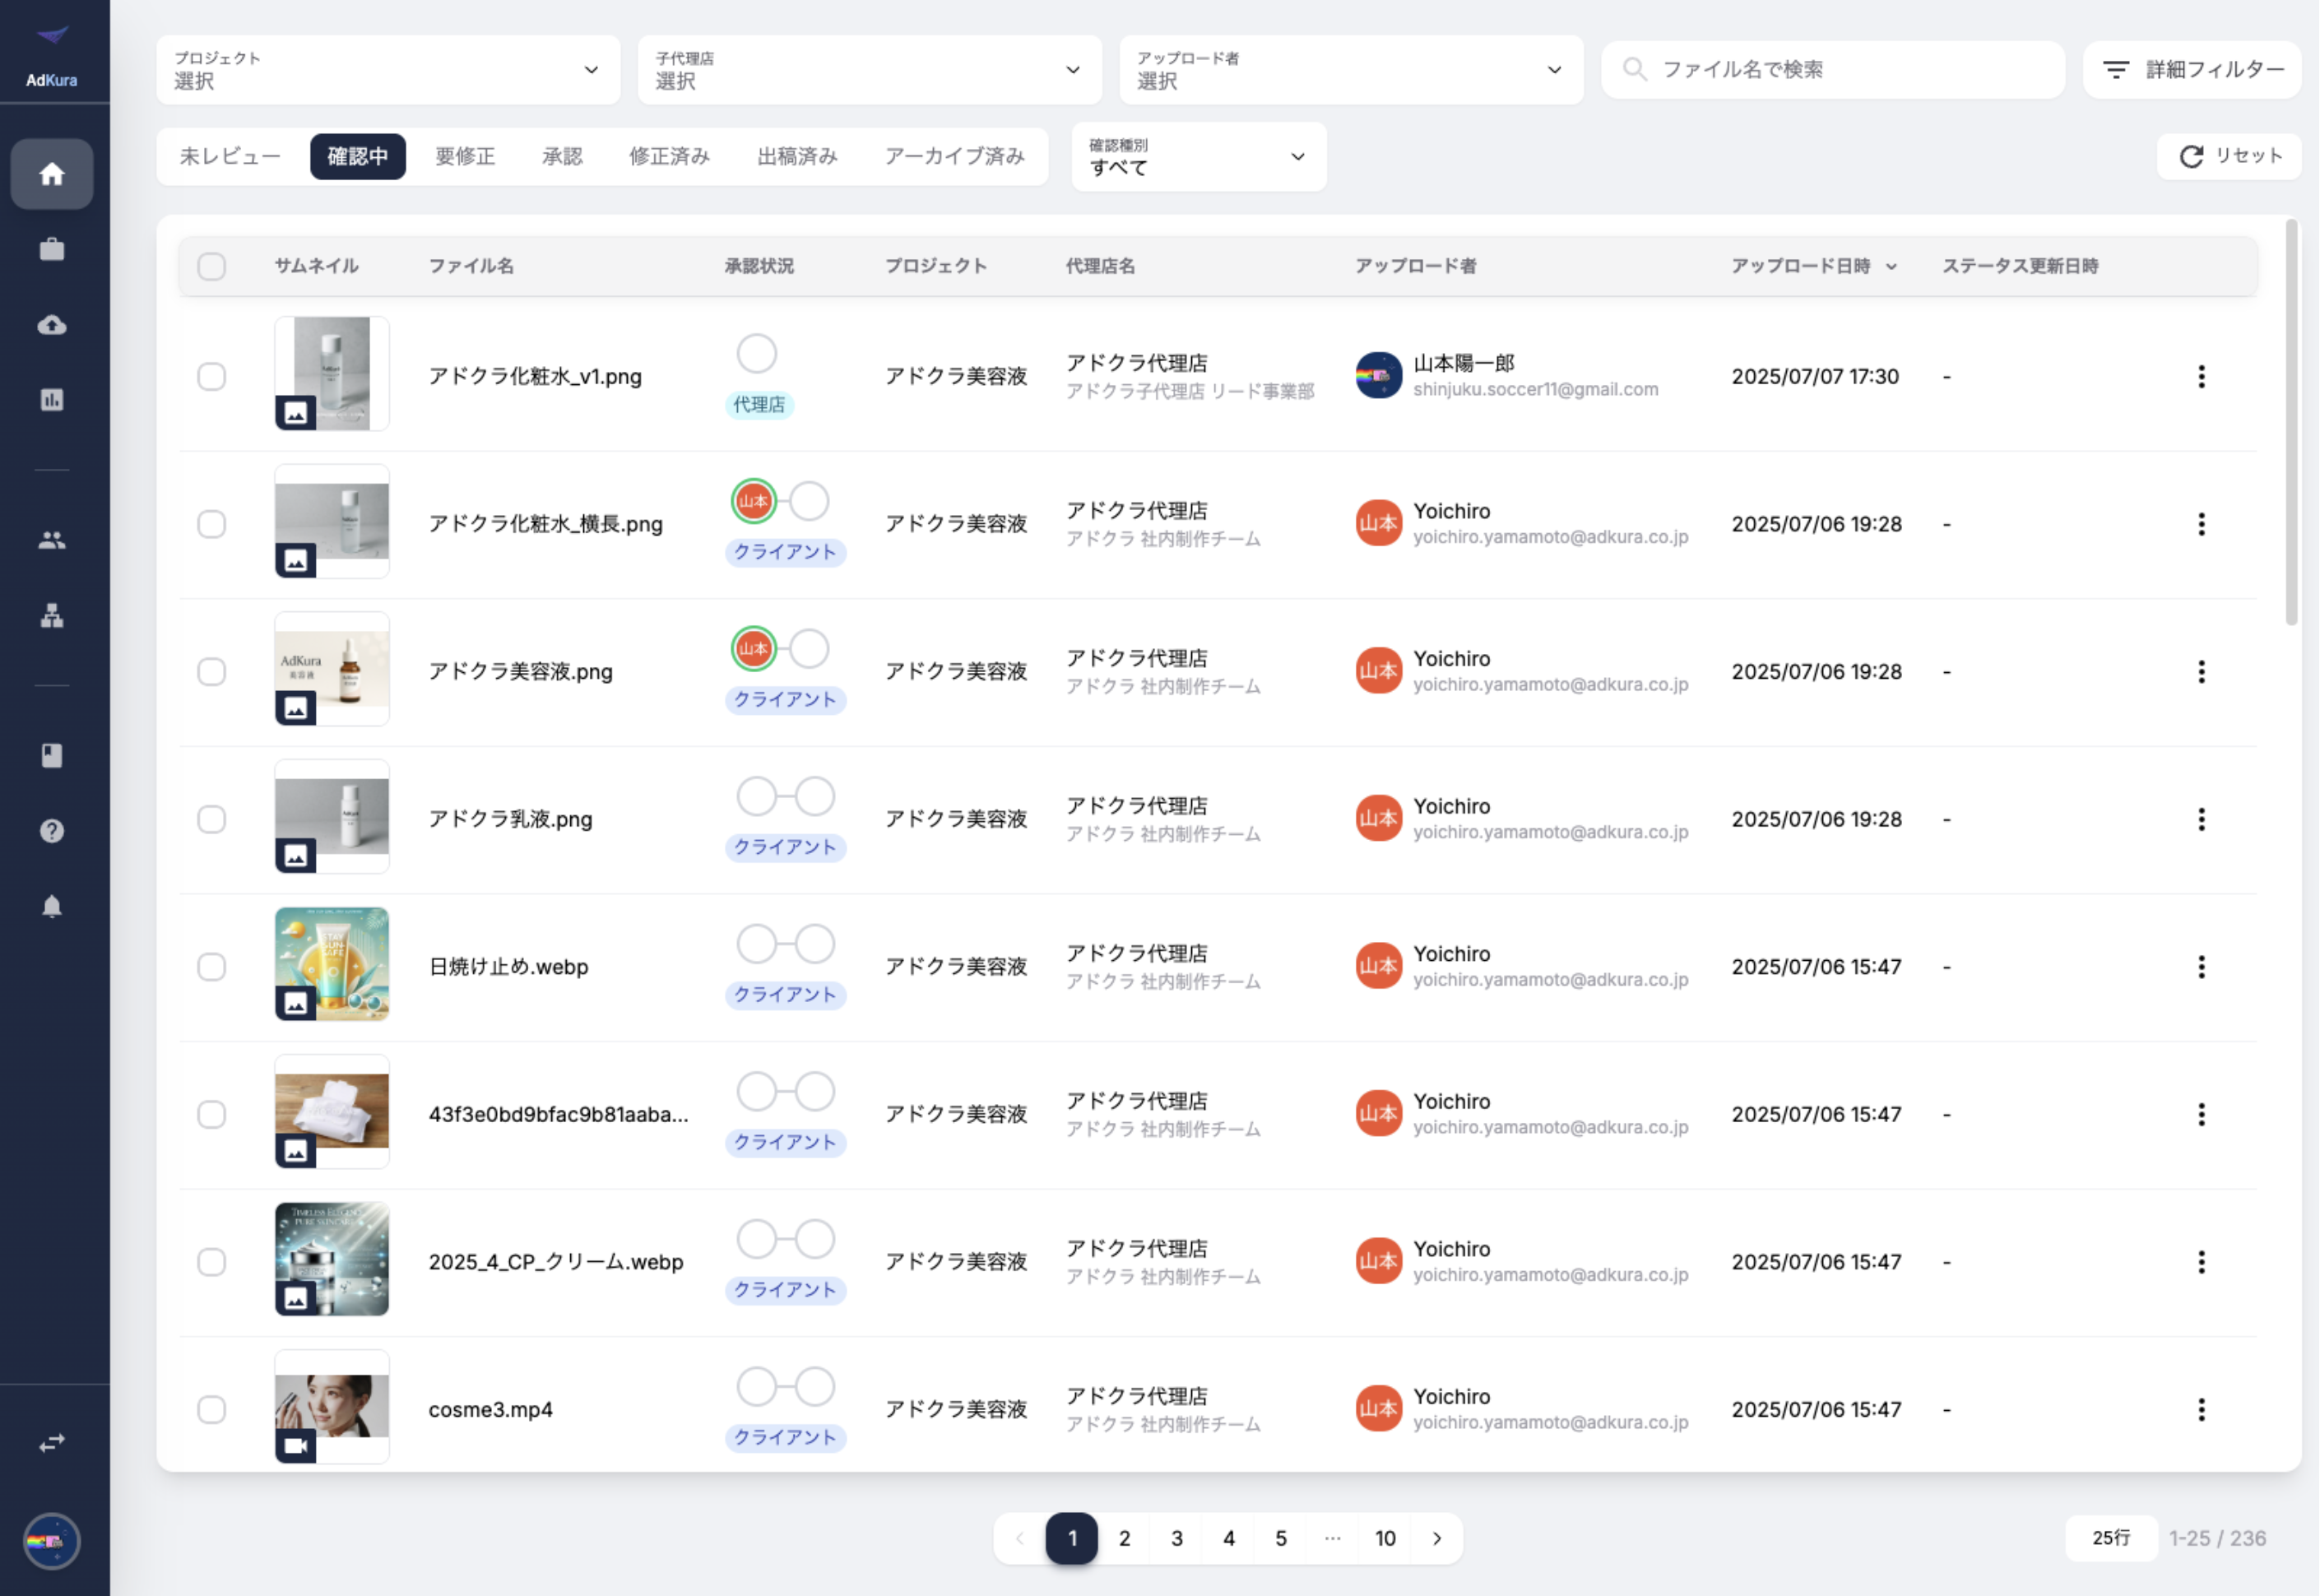Open the briefcase icon in sidebar
This screenshot has height=1596, width=2320.
coord(52,249)
